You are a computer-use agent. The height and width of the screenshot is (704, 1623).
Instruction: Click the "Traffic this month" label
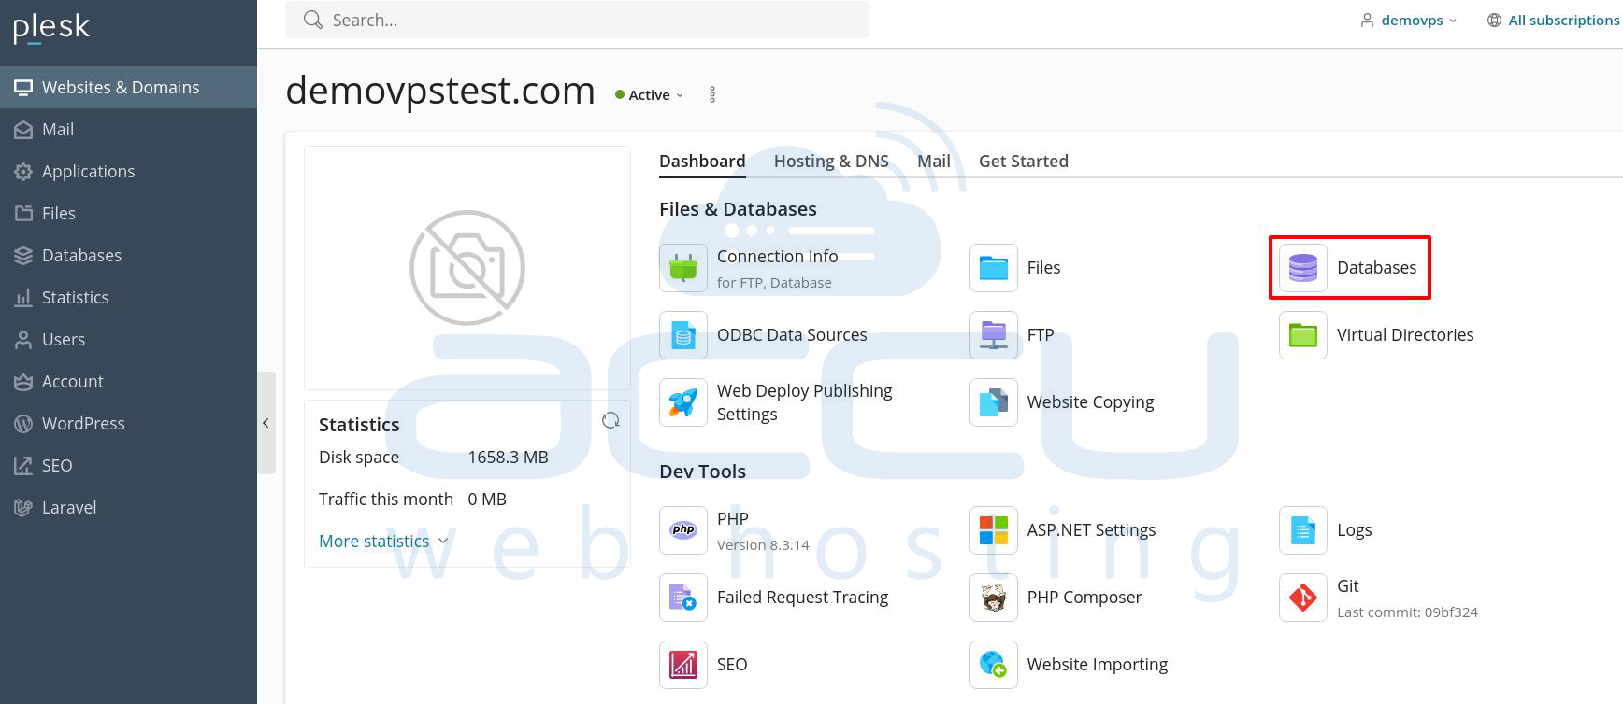[386, 500]
